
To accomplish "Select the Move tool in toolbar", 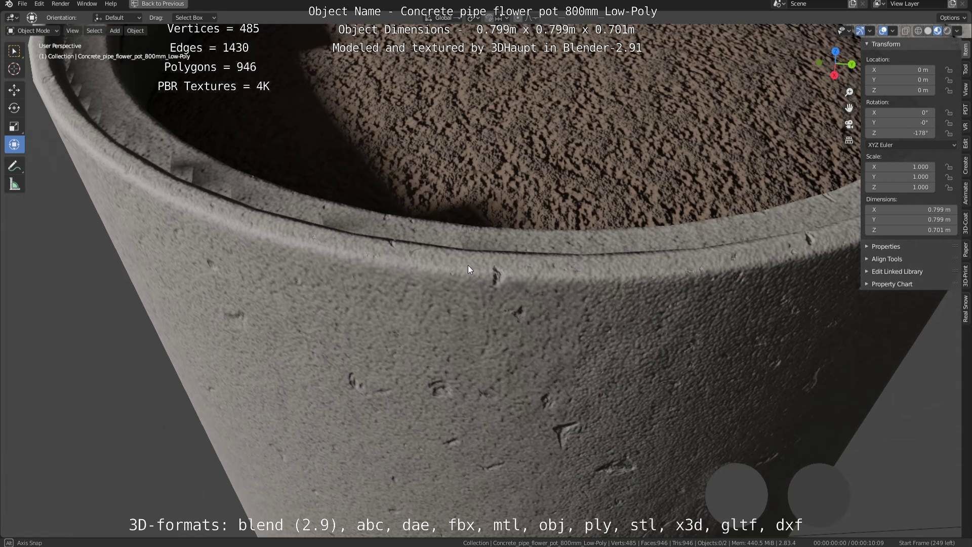I will (14, 90).
